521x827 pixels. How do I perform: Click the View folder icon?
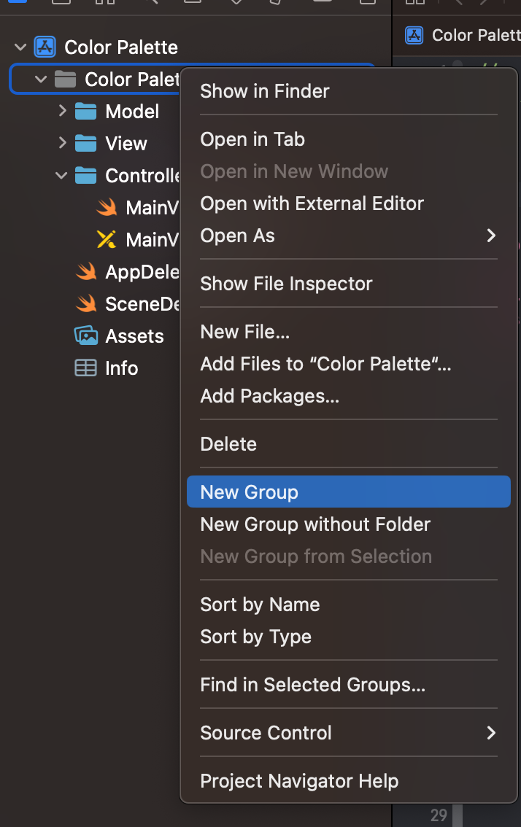86,144
